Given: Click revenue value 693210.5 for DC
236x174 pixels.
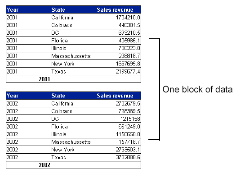Looking at the screenshot, I should tap(119, 33).
